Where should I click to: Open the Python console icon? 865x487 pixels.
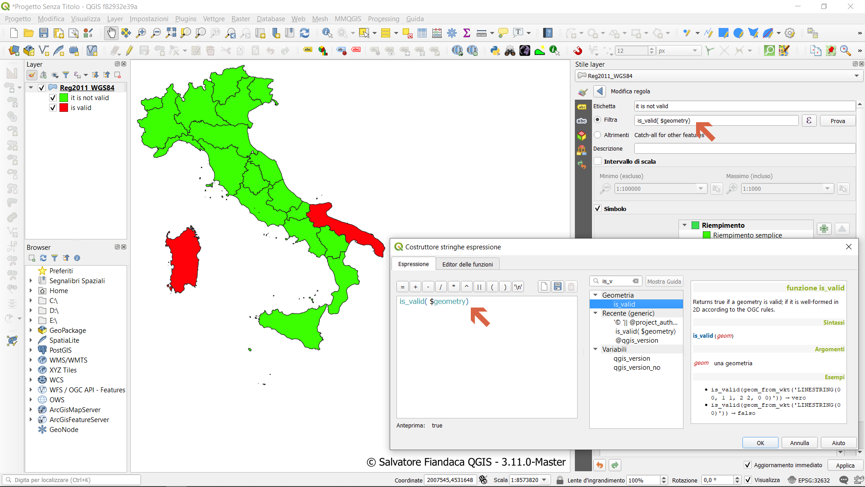coord(495,51)
